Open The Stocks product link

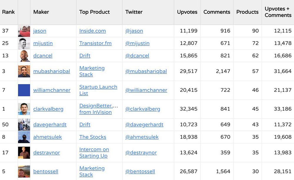pos(93,137)
